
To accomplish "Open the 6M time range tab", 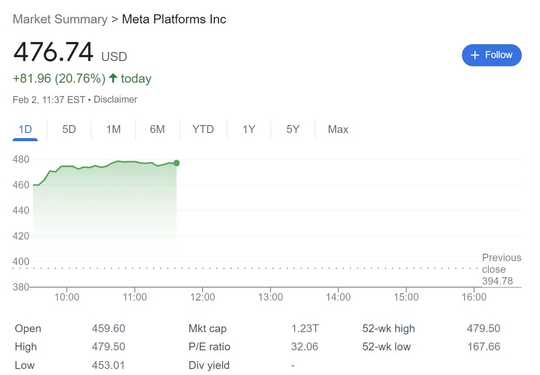I will tap(157, 129).
